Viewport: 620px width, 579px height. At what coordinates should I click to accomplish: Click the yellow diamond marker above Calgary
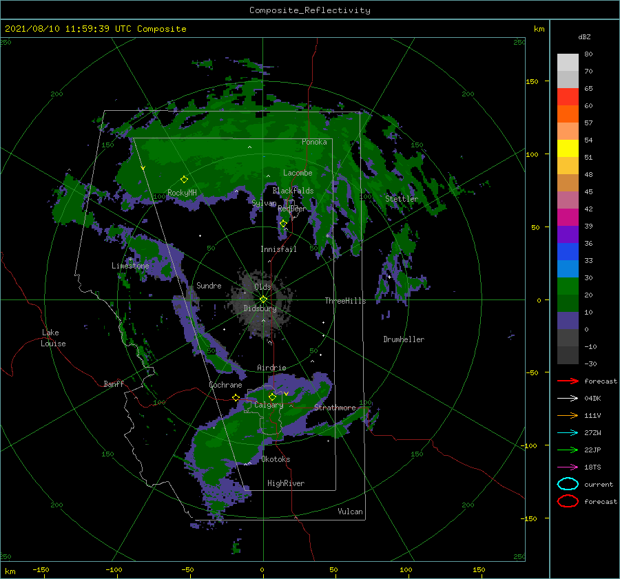tap(272, 397)
